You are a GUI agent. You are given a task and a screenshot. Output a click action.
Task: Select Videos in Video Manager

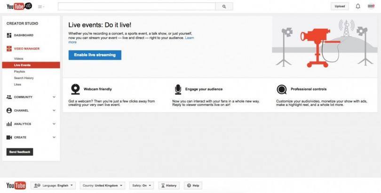[x=19, y=58]
